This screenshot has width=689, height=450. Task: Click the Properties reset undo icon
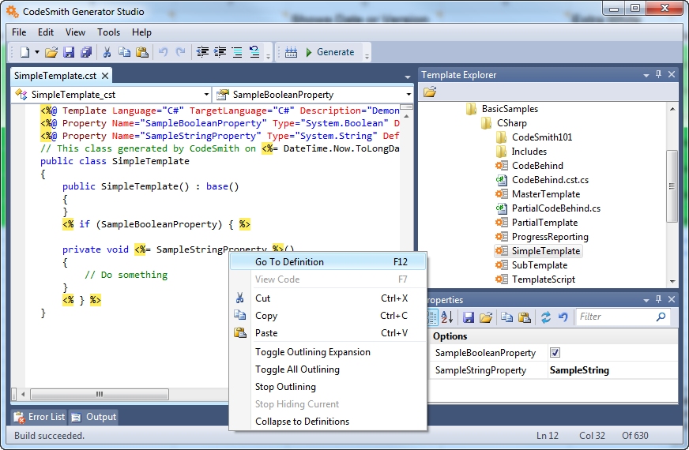pyautogui.click(x=563, y=317)
